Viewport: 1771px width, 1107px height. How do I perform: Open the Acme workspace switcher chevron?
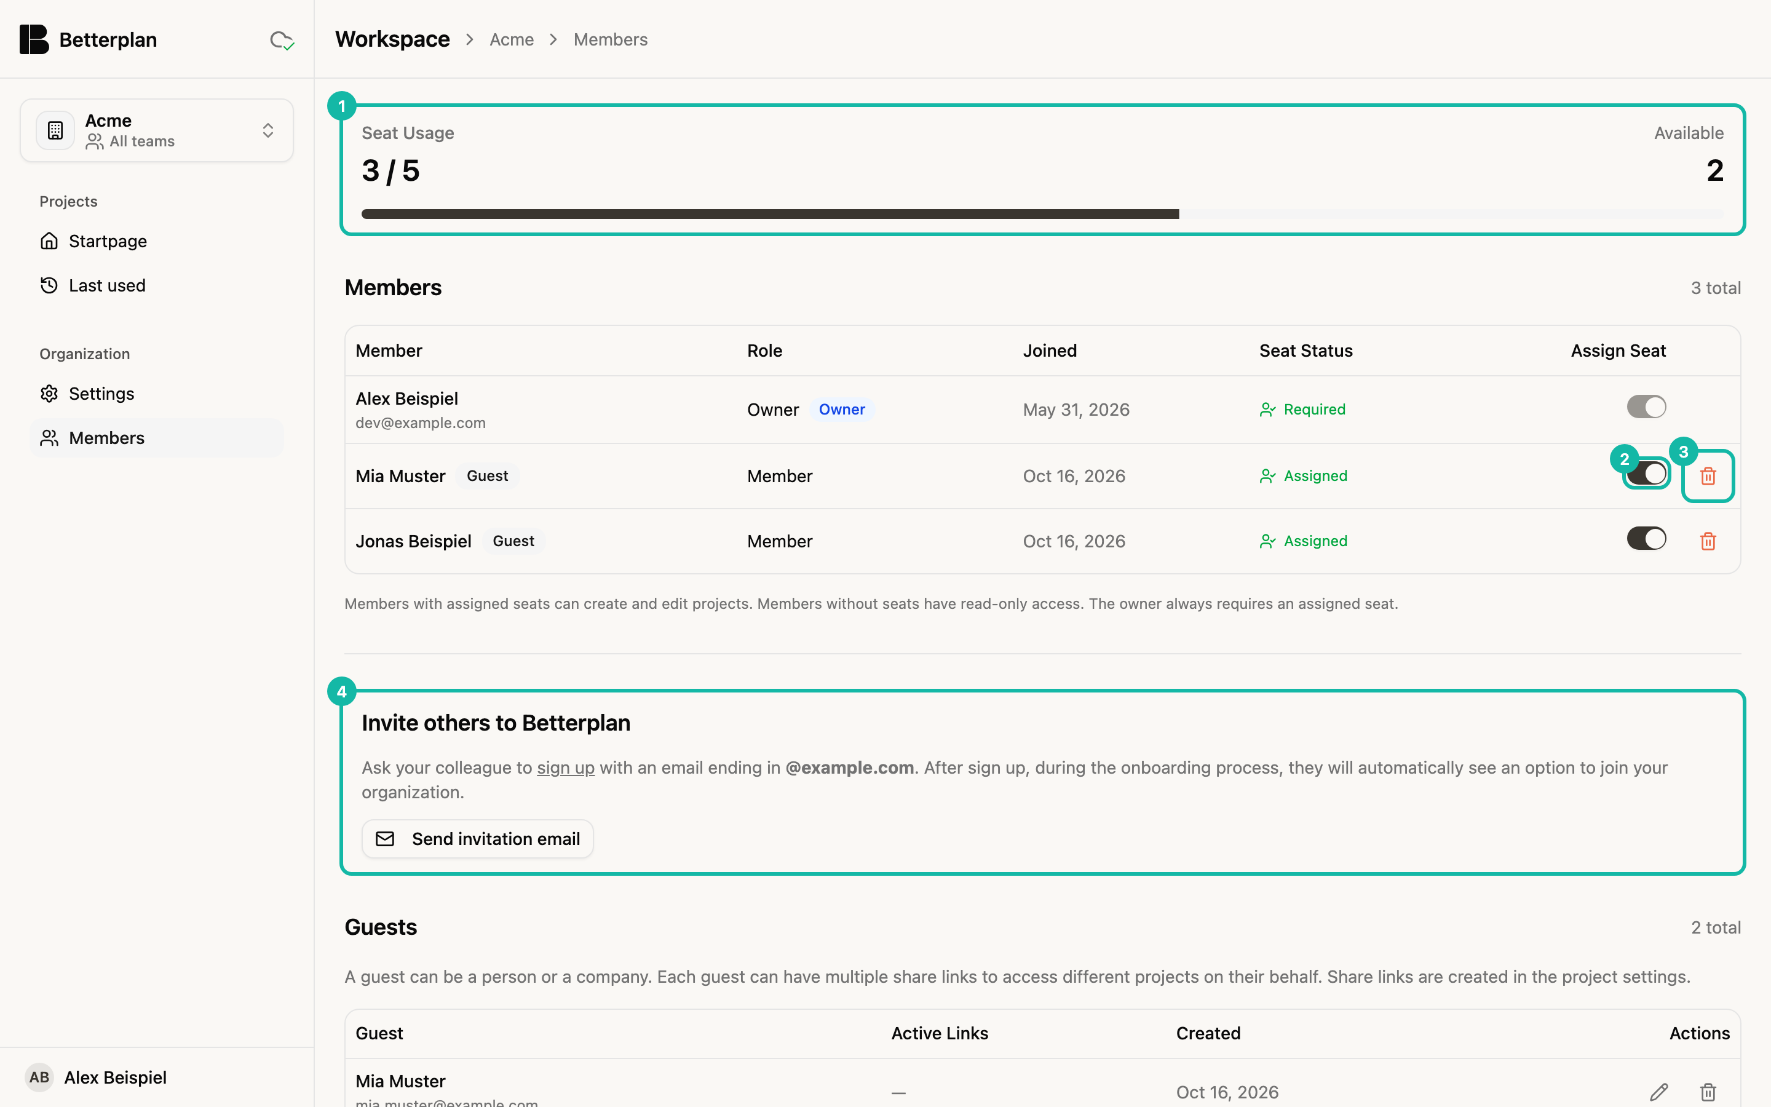268,130
